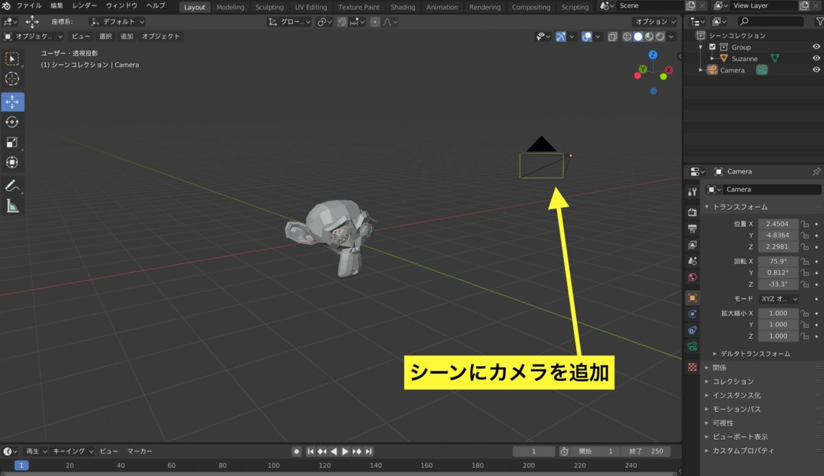Open the Tool properties tab (wrench icon)
824x476 pixels.
click(692, 191)
